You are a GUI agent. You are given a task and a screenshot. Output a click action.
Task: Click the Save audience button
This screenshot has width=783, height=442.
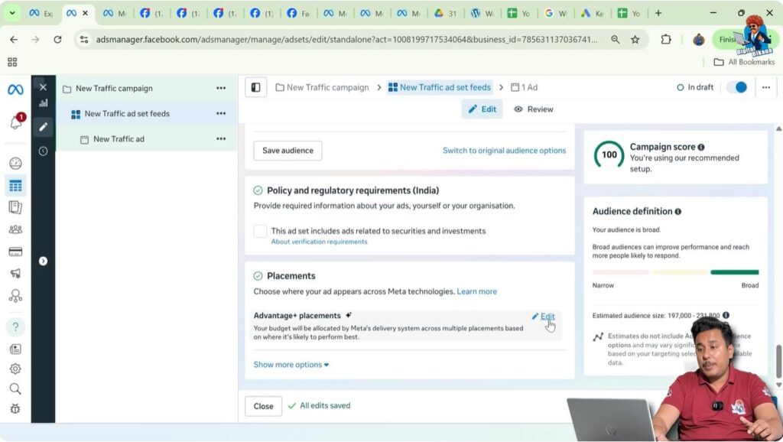tap(288, 151)
